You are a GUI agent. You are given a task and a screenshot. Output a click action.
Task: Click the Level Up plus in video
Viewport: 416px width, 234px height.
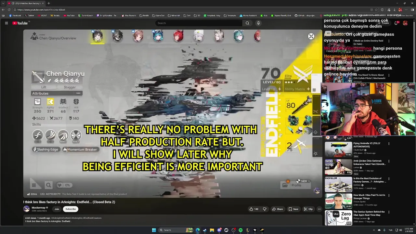click(279, 89)
